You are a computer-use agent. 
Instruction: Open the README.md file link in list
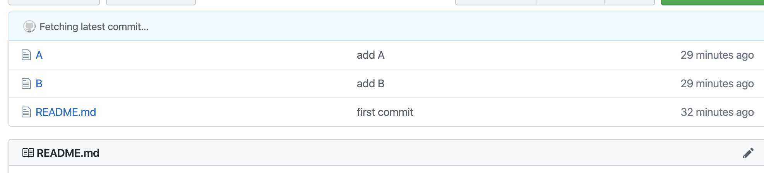[x=66, y=112]
